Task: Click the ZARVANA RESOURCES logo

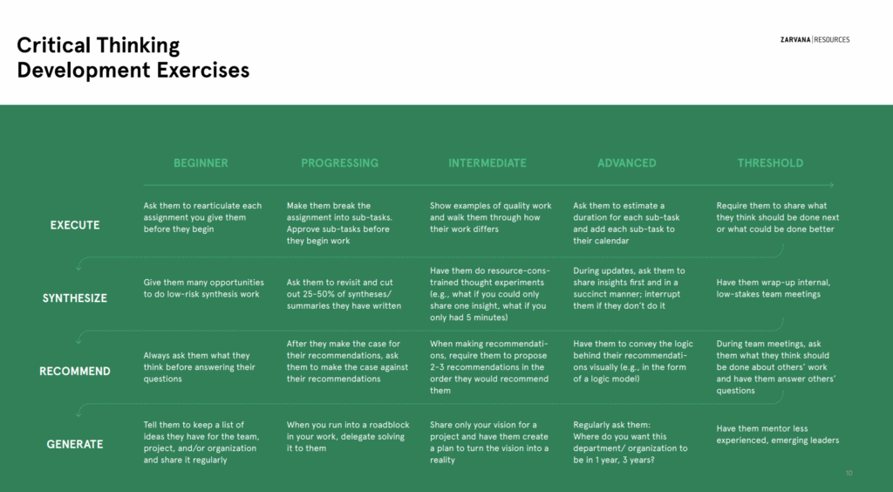Action: (815, 40)
